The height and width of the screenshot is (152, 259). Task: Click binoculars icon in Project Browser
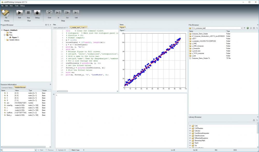[x=46, y=25]
